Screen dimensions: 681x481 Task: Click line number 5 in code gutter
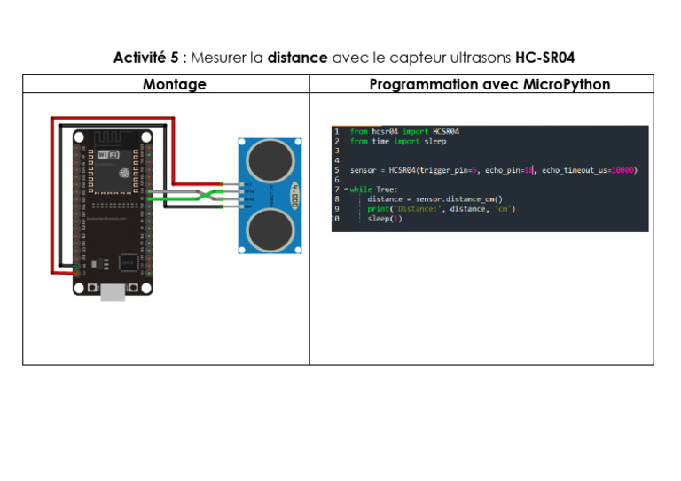(x=337, y=170)
